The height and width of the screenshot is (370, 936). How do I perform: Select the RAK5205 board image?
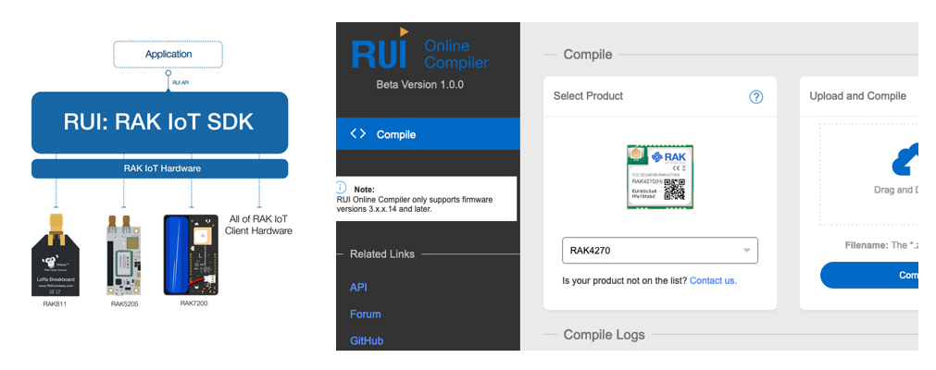click(x=125, y=255)
